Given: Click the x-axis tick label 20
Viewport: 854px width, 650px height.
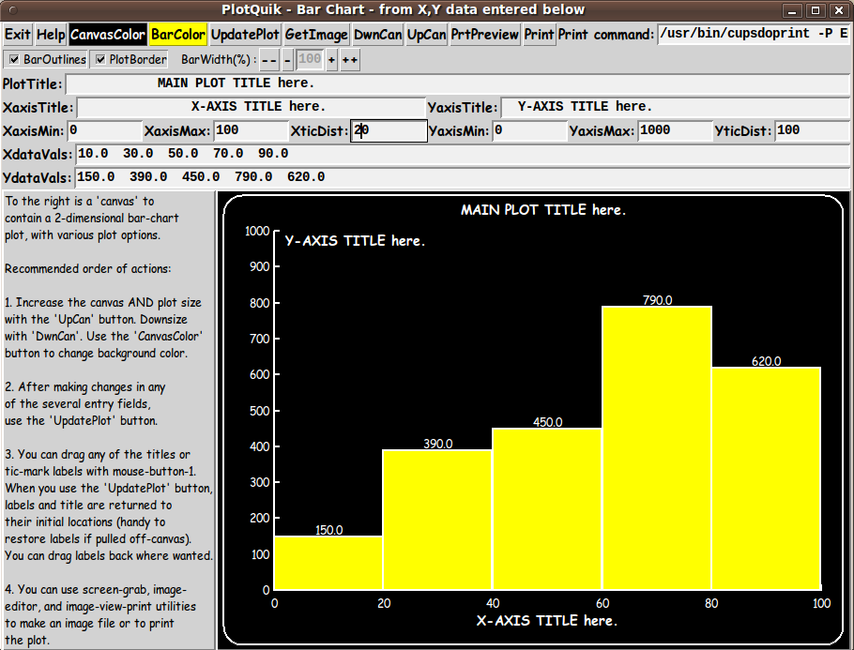Looking at the screenshot, I should [384, 603].
